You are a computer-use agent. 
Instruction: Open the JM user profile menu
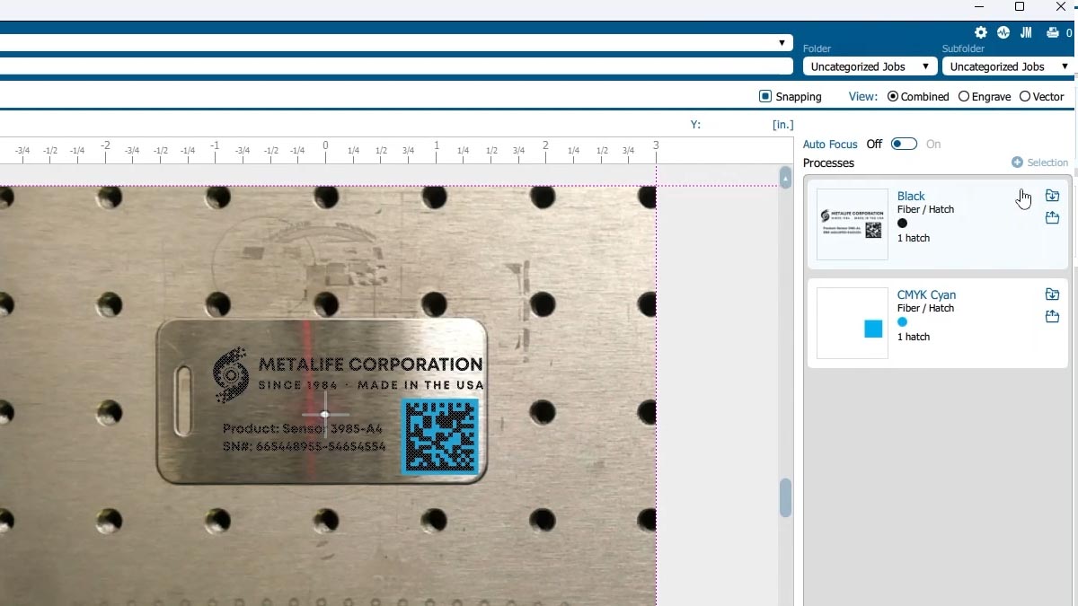[x=1026, y=32]
